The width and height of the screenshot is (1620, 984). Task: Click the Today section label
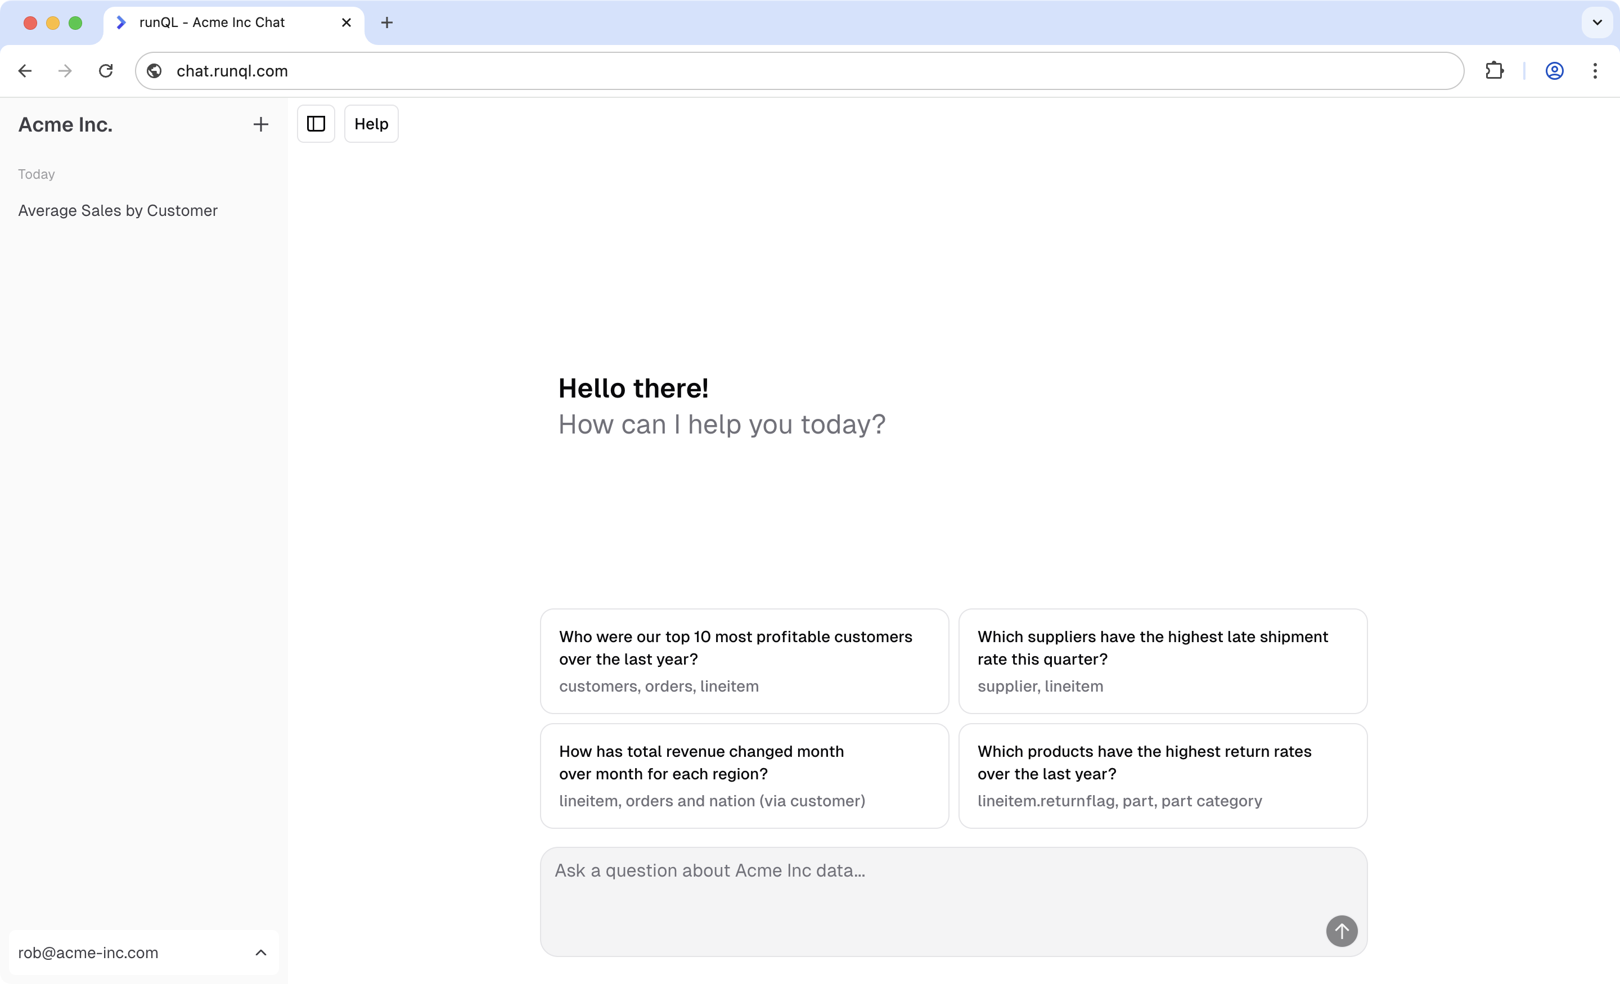(x=36, y=174)
